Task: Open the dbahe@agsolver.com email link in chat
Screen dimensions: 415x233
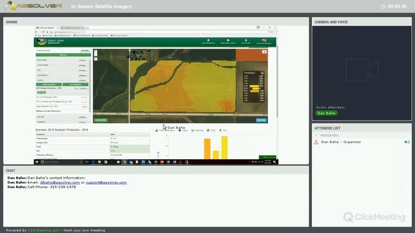Action: 60,183
